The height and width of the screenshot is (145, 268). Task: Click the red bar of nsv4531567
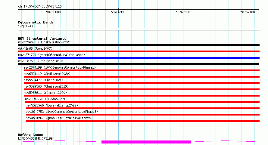tap(142, 121)
